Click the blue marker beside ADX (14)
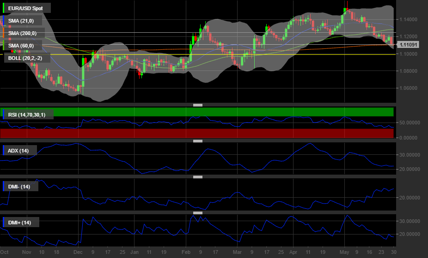 (3, 151)
